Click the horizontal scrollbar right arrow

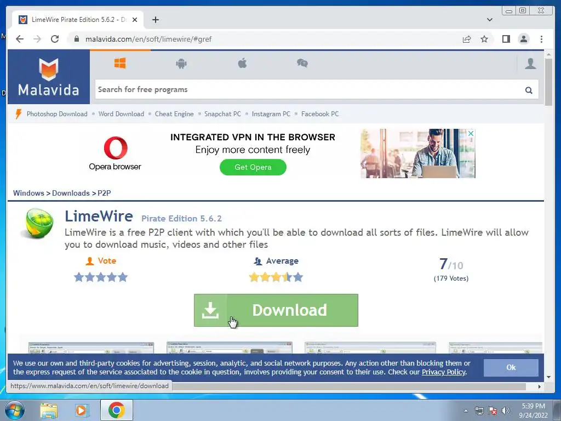pos(540,386)
